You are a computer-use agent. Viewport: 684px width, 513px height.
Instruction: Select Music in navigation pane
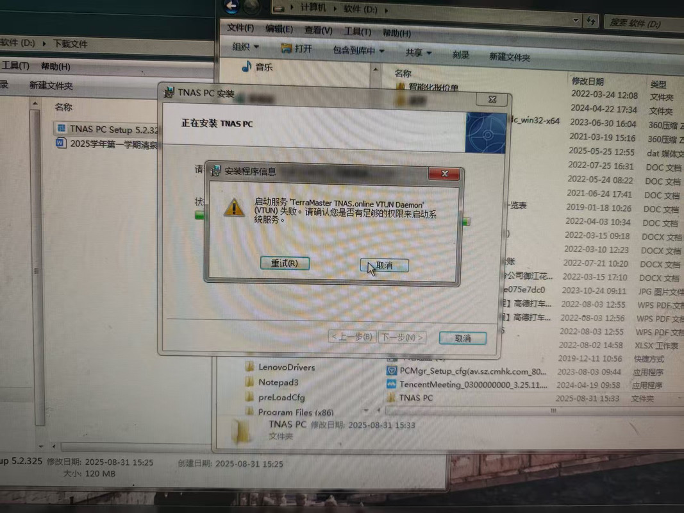pyautogui.click(x=263, y=67)
